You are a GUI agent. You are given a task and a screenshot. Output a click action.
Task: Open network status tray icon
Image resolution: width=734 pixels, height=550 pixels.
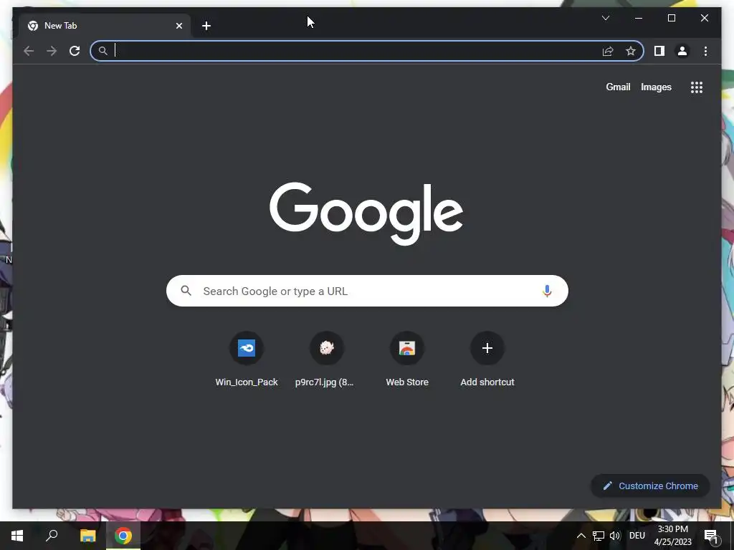[599, 536]
